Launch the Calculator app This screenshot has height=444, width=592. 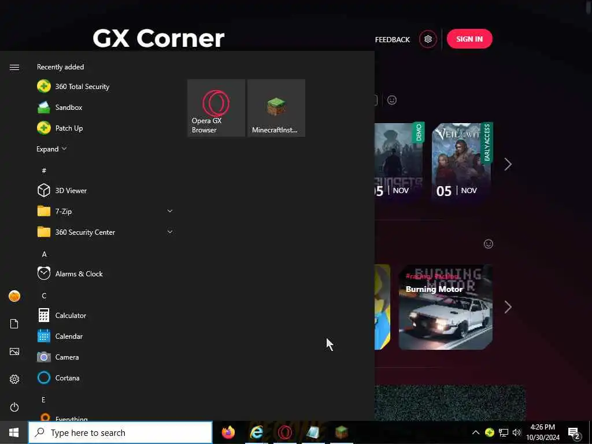(105, 315)
